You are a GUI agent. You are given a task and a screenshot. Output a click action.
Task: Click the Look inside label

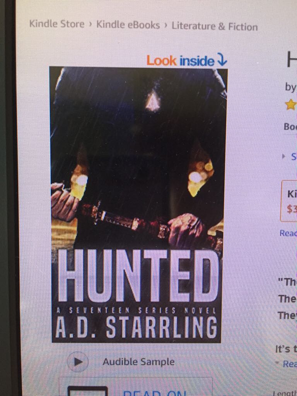180,61
